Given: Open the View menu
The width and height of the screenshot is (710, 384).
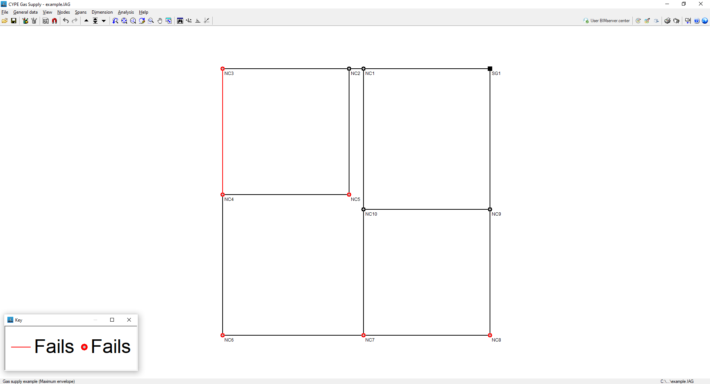Looking at the screenshot, I should point(47,12).
